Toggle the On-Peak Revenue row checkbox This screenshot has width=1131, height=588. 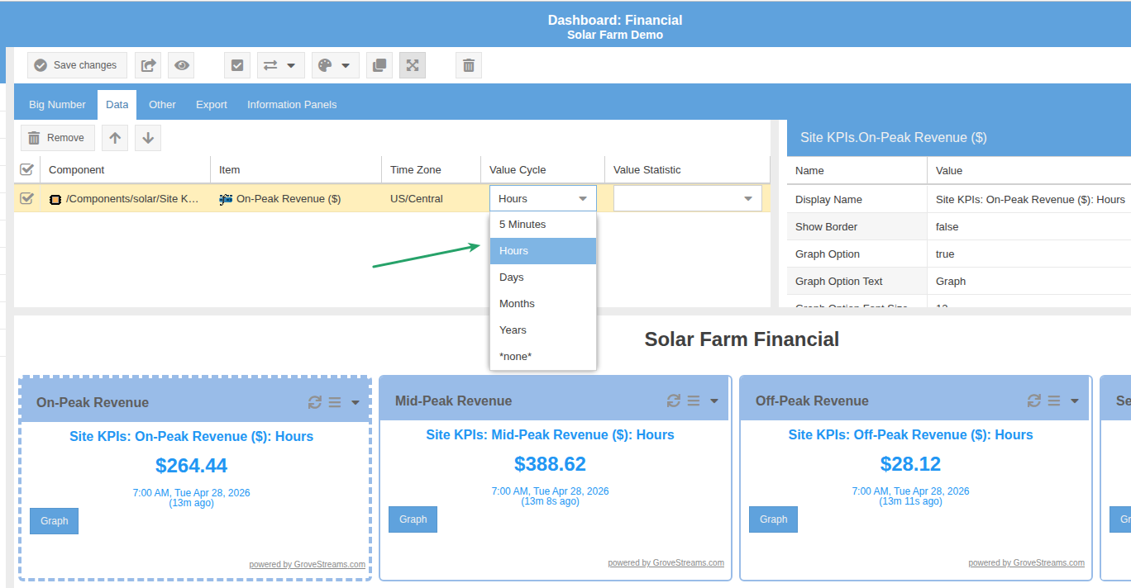coord(27,198)
